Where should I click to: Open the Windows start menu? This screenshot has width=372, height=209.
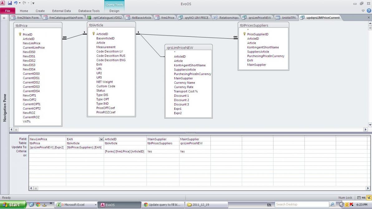click(13, 205)
